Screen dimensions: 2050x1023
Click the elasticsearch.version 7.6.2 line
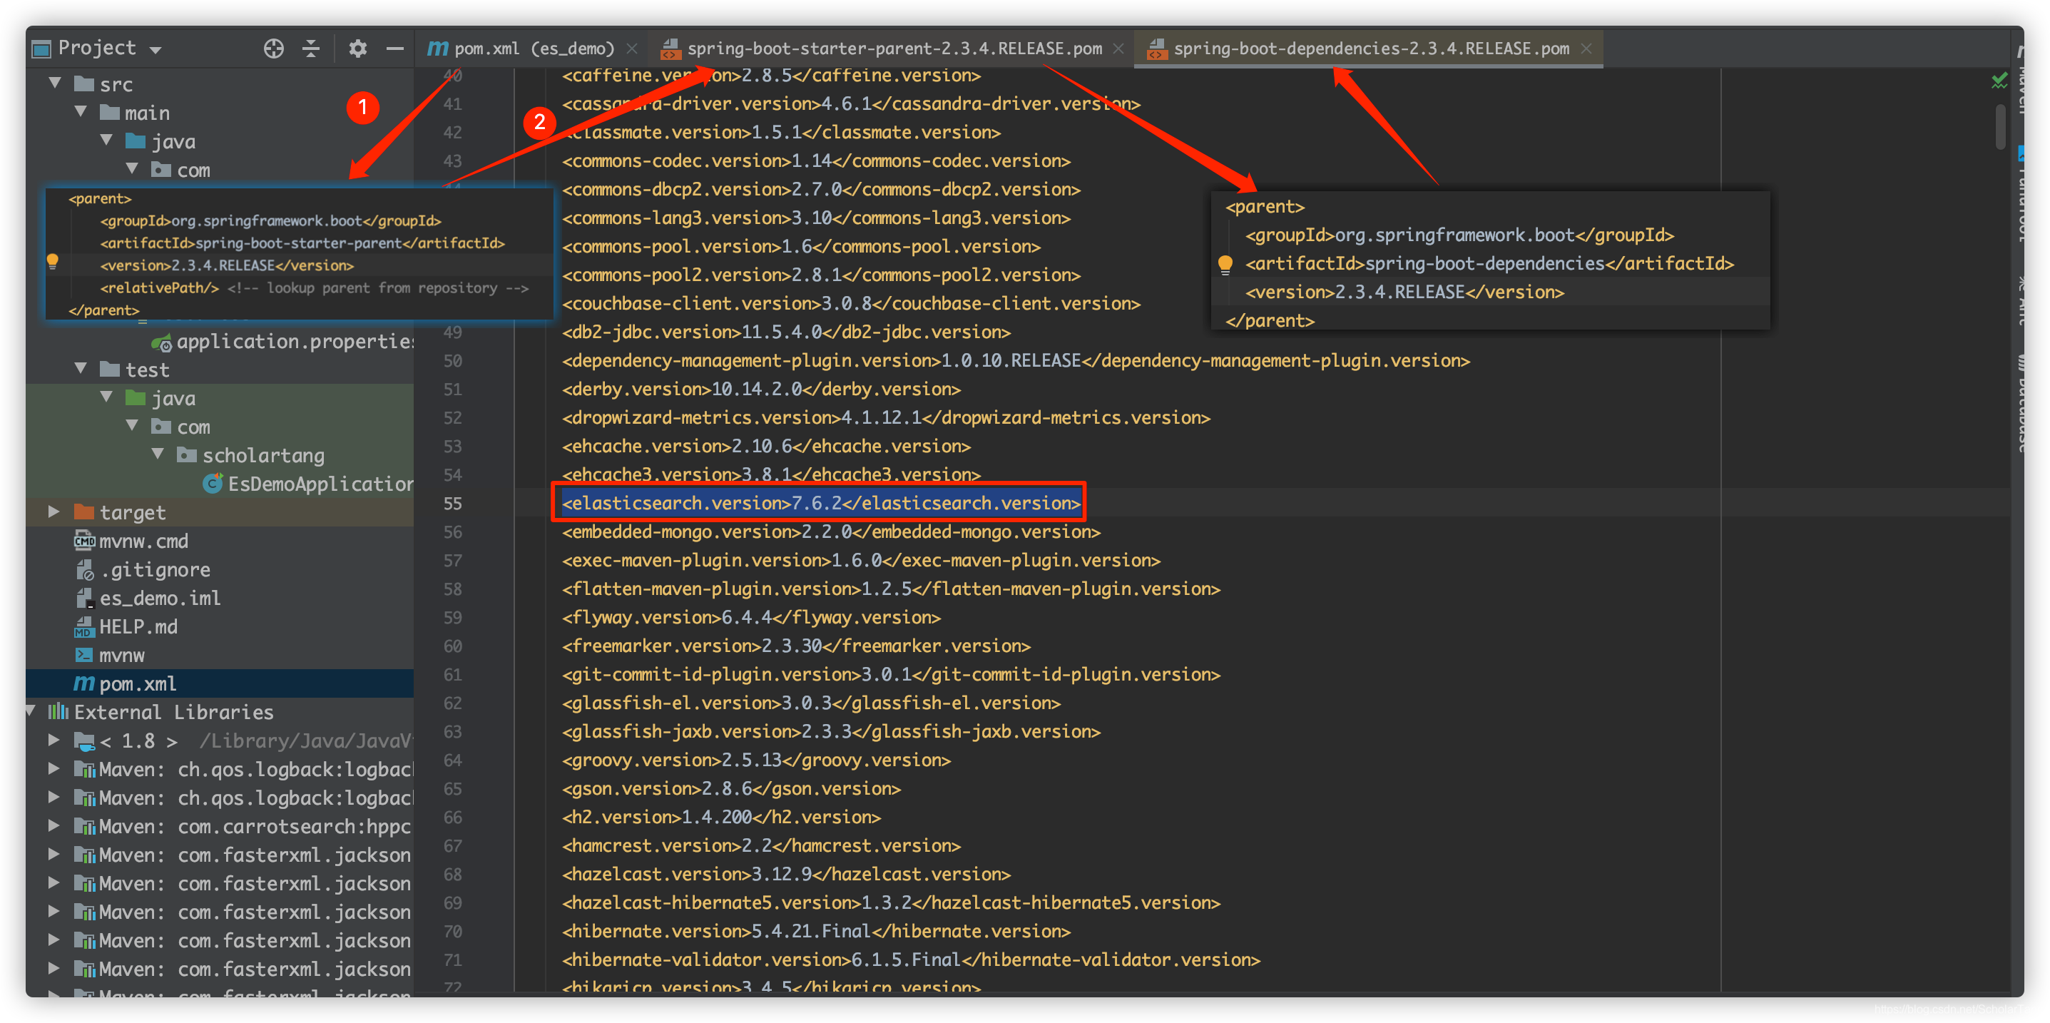820,503
